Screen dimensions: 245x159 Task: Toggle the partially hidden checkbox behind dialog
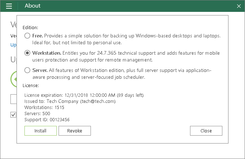pyautogui.click(x=13, y=115)
